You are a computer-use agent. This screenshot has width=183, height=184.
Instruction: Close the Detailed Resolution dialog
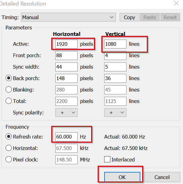pos(176,3)
